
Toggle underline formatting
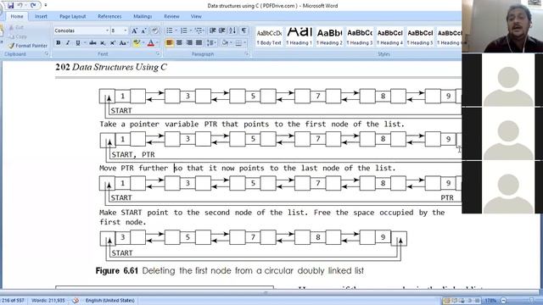click(x=78, y=43)
